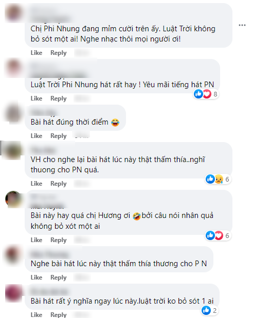Open blurred avatar of first commenter

click(14, 13)
